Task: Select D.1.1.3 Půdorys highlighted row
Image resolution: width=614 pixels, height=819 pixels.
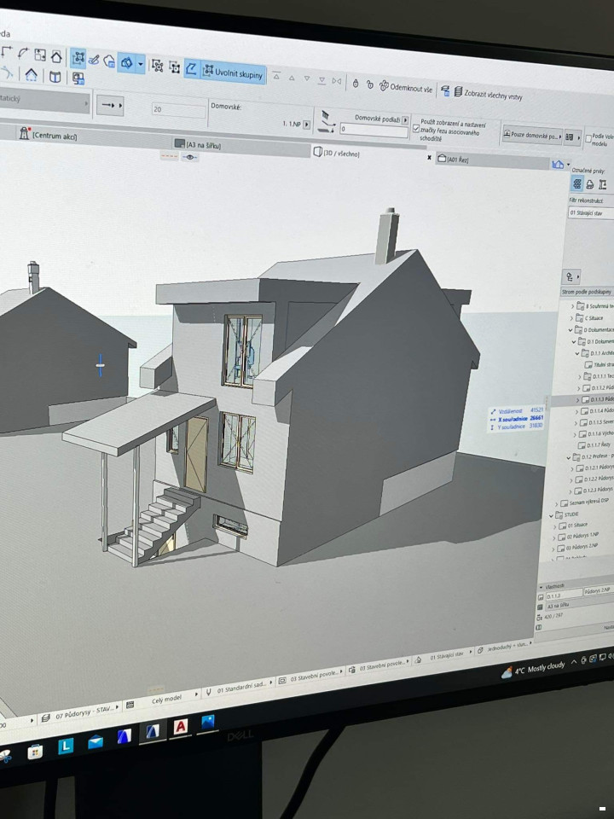Action: click(x=582, y=399)
